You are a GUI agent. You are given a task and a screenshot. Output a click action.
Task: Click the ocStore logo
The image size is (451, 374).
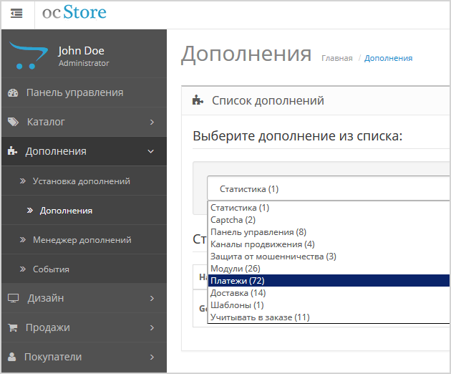[74, 13]
